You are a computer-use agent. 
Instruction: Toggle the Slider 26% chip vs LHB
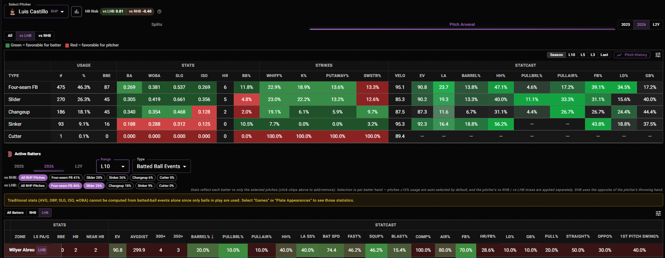[x=94, y=186]
